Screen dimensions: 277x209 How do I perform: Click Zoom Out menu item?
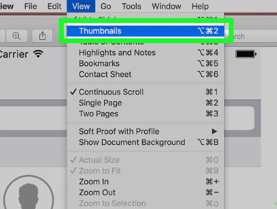(x=97, y=192)
